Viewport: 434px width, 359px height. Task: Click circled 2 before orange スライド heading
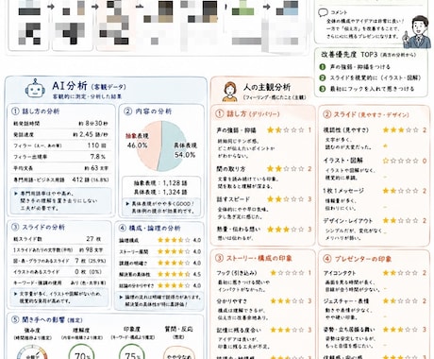point(327,114)
